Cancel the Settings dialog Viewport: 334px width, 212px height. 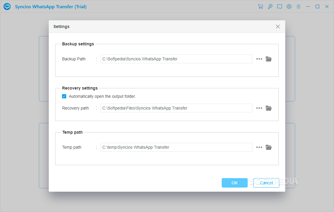tap(266, 183)
